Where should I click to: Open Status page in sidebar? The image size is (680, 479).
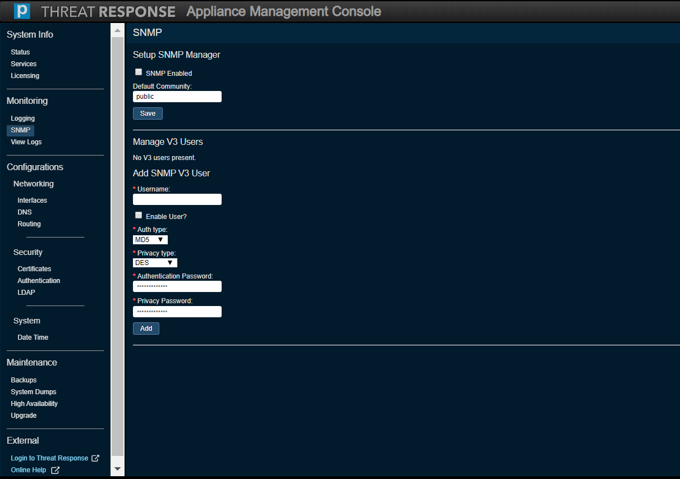point(20,52)
